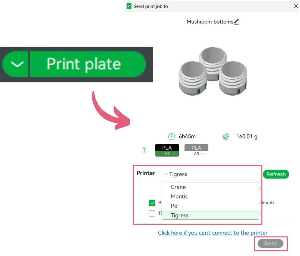Click the Bambu Studio logo in title bar

pos(129,6)
